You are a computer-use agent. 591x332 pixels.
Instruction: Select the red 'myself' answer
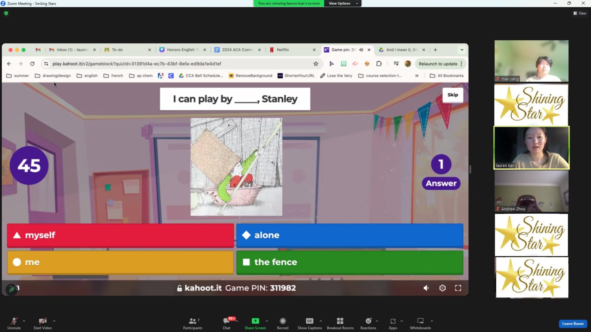pos(120,235)
